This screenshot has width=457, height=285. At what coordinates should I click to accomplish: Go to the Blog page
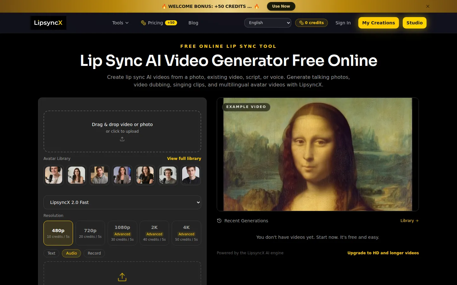pos(193,23)
